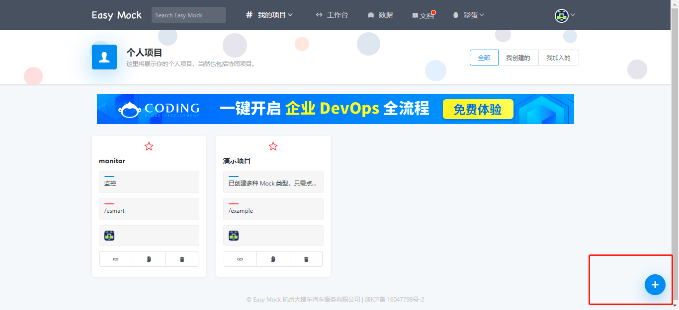Select the 我创建的 filter tab
This screenshot has height=310, width=679.
pyautogui.click(x=518, y=58)
